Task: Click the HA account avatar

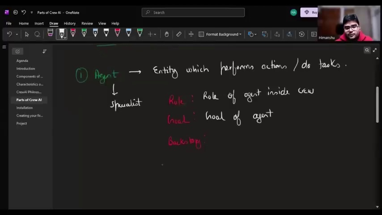Action: 293,13
